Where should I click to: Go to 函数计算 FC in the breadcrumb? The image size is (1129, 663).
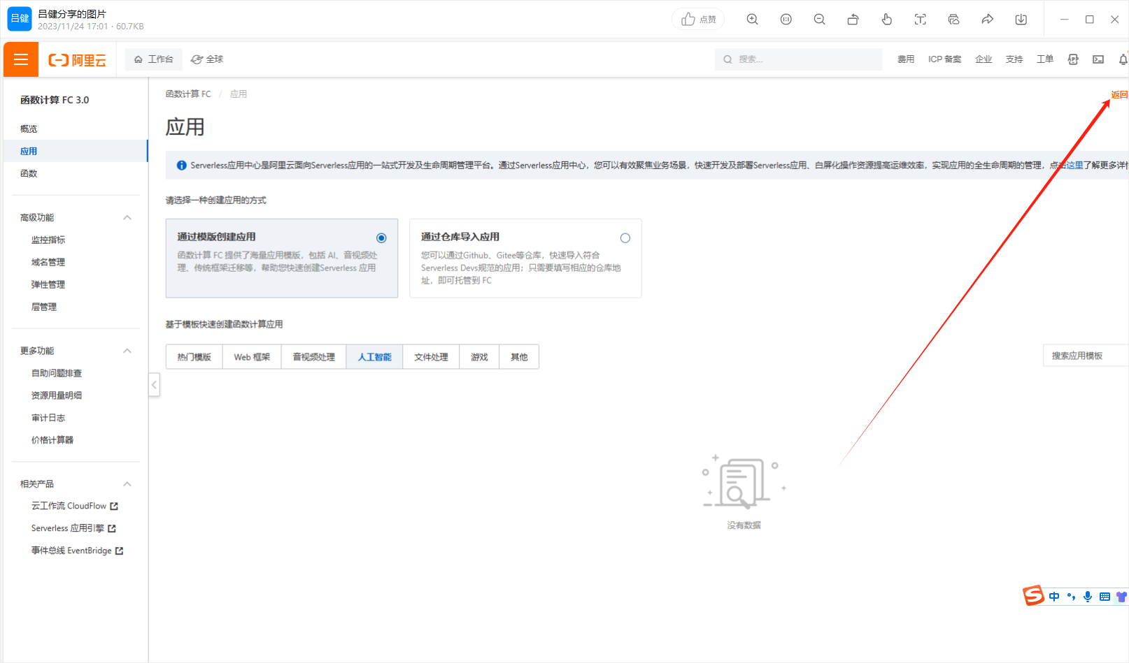click(x=188, y=94)
